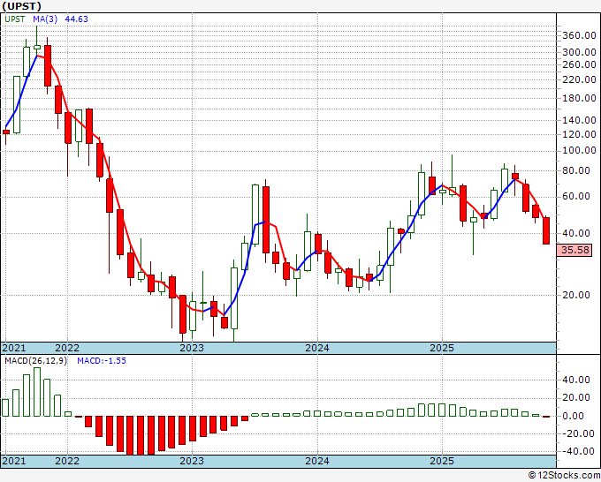Click 2023 on the MACD timeline
Viewport: 601px width, 482px height.
[192, 461]
